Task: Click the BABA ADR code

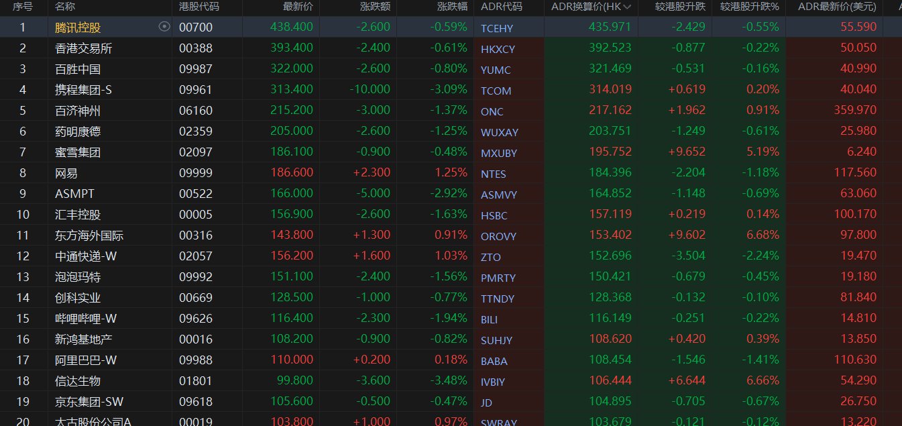Action: 494,361
